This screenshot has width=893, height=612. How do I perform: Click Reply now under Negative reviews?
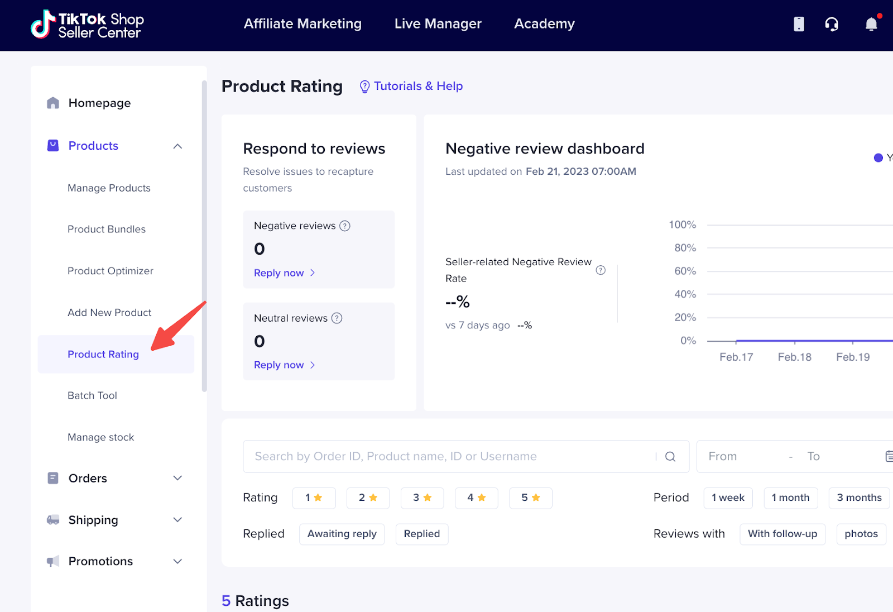coord(279,272)
